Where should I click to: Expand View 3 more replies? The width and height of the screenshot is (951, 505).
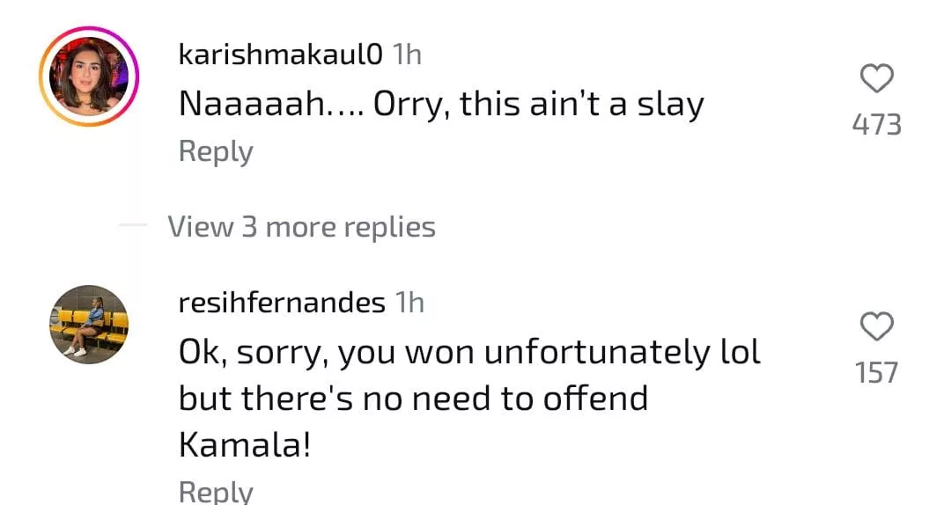(301, 227)
